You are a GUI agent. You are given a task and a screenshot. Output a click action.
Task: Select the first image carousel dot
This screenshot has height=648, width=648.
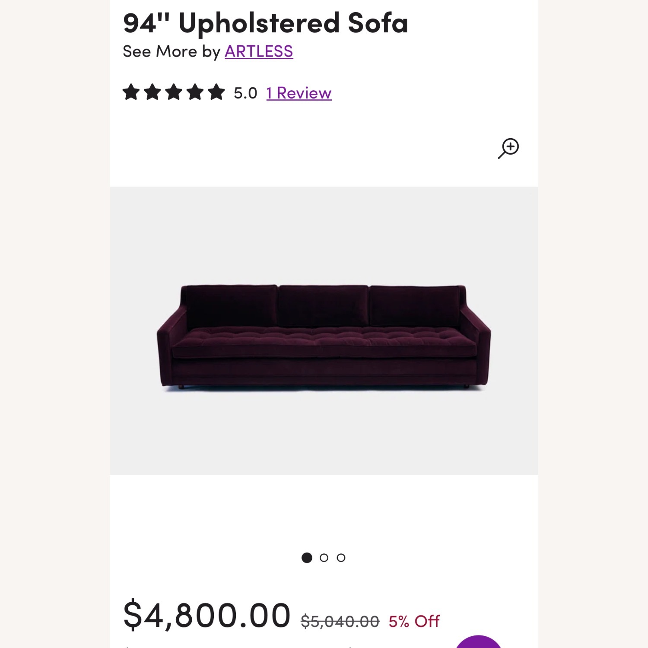(x=307, y=558)
